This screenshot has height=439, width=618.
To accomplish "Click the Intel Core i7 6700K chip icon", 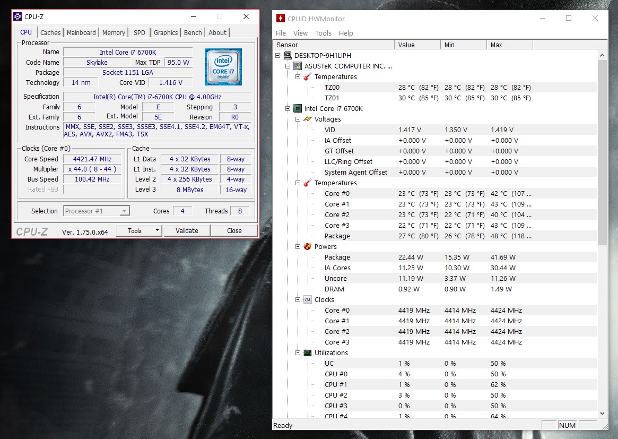I will click(298, 108).
